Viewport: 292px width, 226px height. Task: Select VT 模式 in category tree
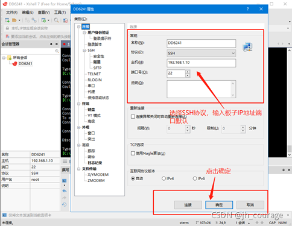click(x=94, y=116)
